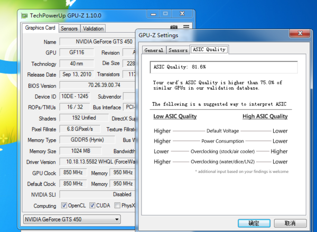Click the BIOS Version field 70.26.39.00.74

click(x=98, y=85)
